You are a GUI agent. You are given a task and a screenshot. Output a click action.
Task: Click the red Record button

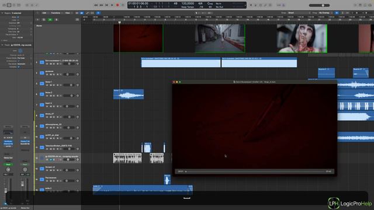117,5
